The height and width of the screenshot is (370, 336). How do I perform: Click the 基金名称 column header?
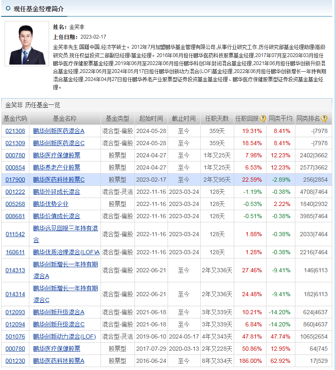[65, 118]
